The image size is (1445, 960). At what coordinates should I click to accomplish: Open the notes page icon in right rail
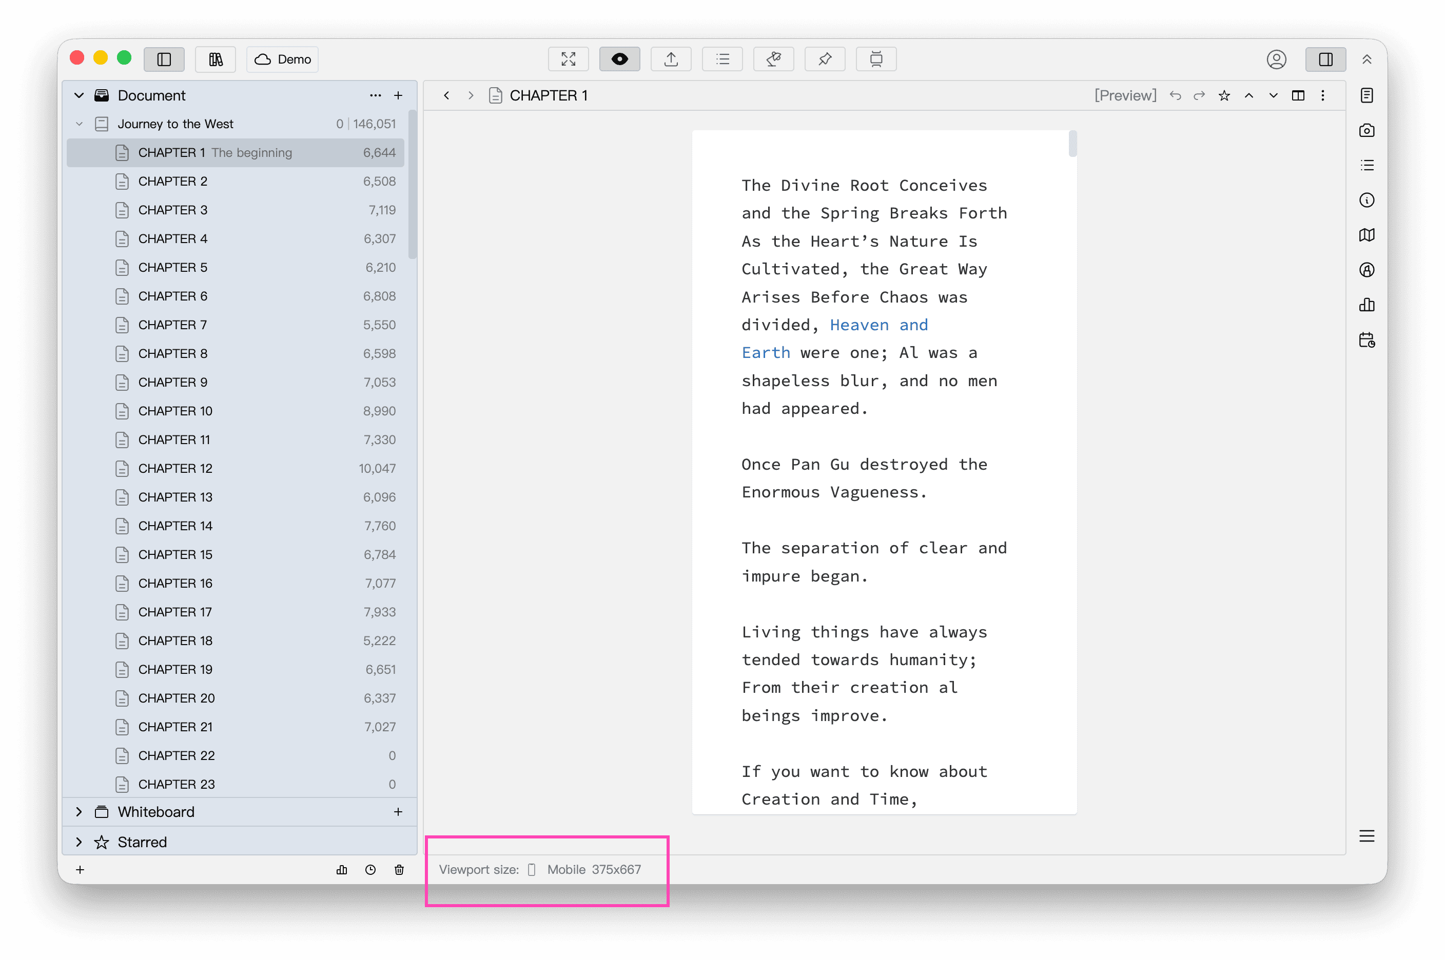click(x=1366, y=95)
